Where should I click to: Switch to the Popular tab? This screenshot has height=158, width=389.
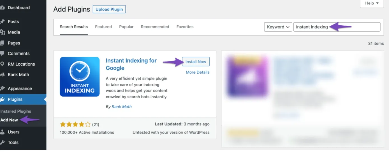point(126,27)
